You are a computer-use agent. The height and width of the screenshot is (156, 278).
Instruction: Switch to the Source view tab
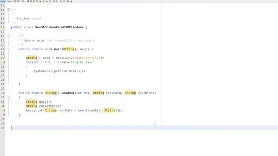point(3,1)
